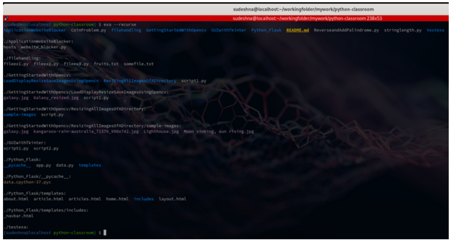
Task: Select 'Galaxy_resized.jpg' file name
Action: click(56, 98)
